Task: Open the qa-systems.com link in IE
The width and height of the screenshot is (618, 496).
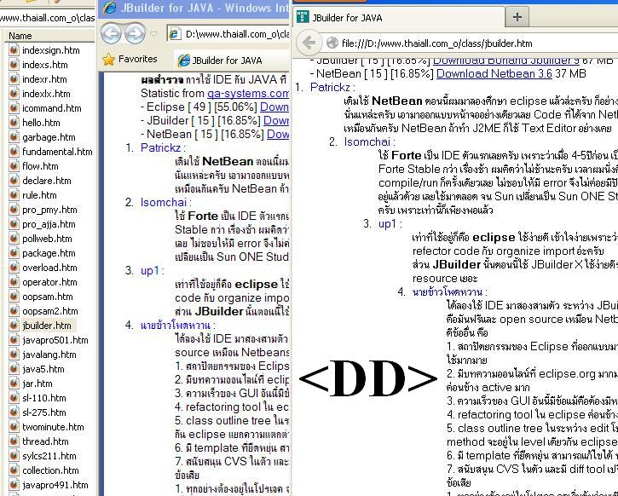Action: click(x=248, y=94)
